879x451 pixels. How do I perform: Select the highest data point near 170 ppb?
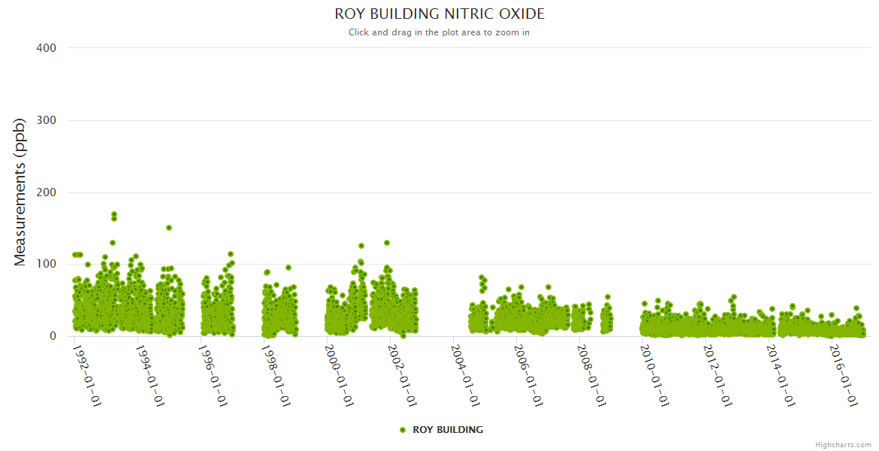[x=114, y=214]
